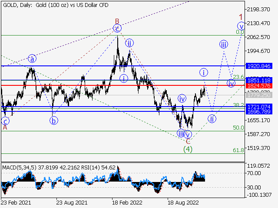Click the -100.1307 indicator axis value
This screenshot has height=208, width=278.
pyautogui.click(x=259, y=195)
